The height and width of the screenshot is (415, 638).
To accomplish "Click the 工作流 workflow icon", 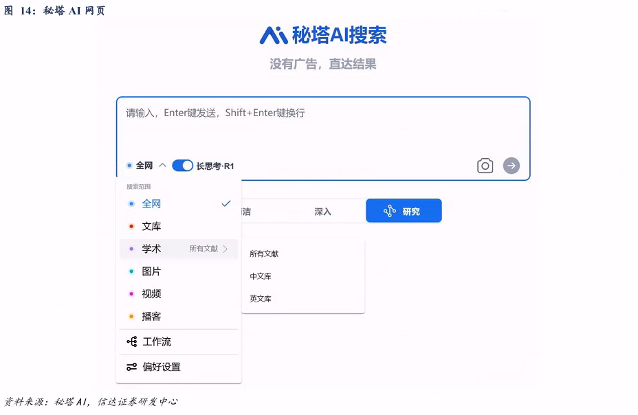I will [132, 341].
